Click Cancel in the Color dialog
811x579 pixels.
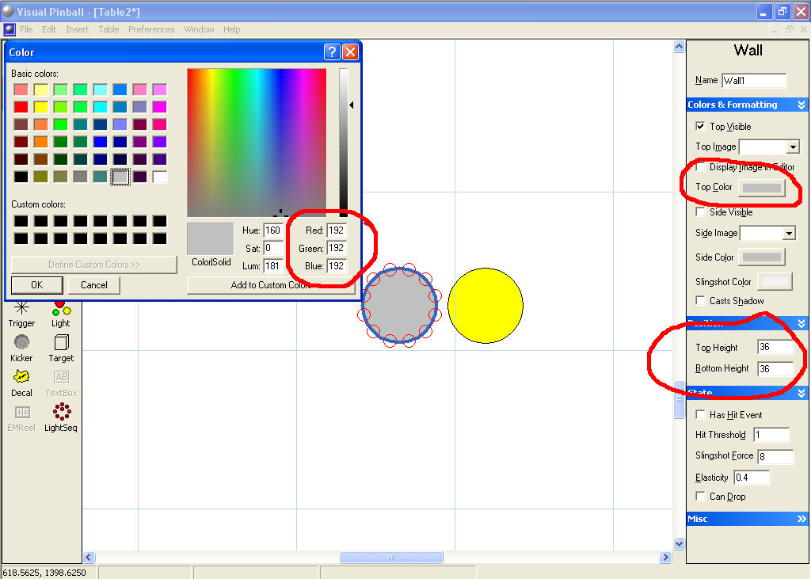point(93,285)
